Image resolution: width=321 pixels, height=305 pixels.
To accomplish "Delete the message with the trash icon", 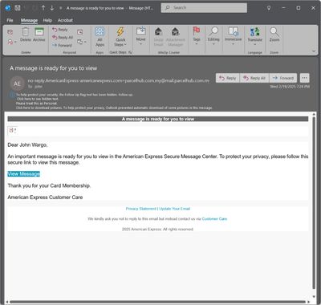I will pyautogui.click(x=26, y=35).
